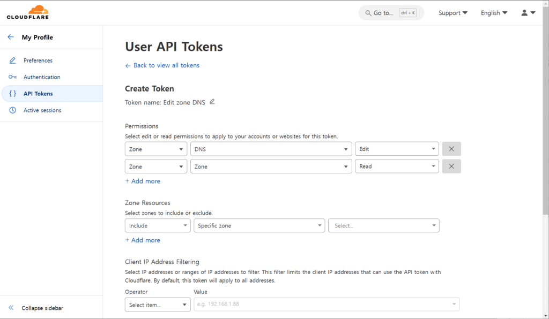Expand the Edit access level dropdown
This screenshot has height=319, width=549.
click(397, 149)
